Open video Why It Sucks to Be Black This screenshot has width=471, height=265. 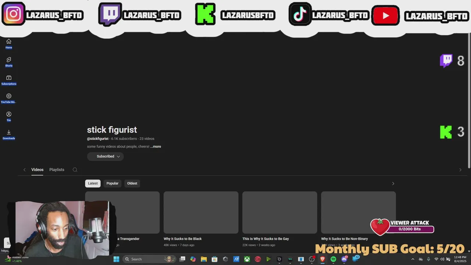click(183, 239)
